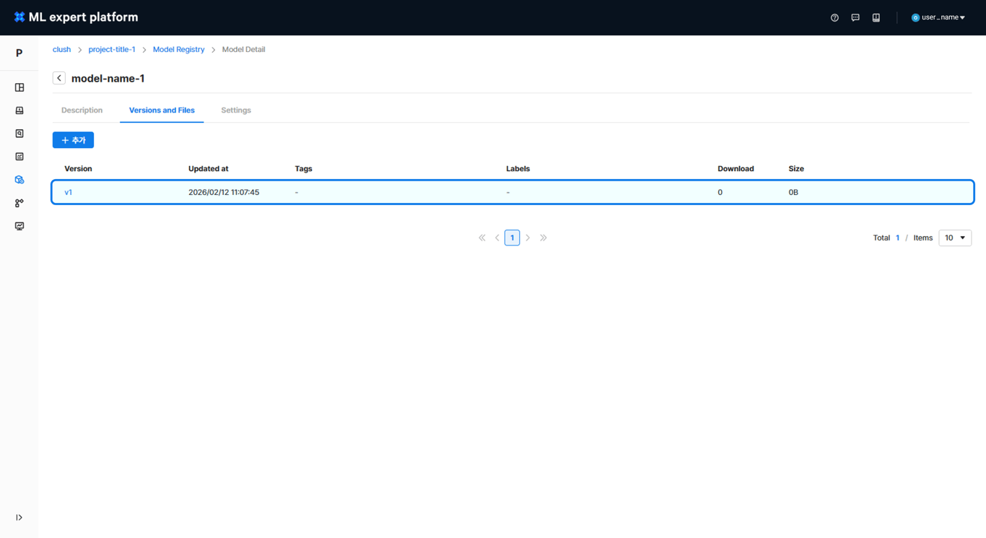Switch to the Description tab
The image size is (986, 538).
(82, 110)
